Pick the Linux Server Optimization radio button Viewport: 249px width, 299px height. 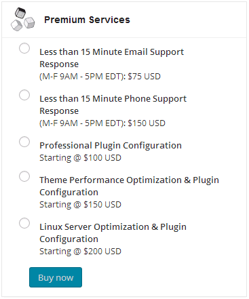[x=24, y=223]
